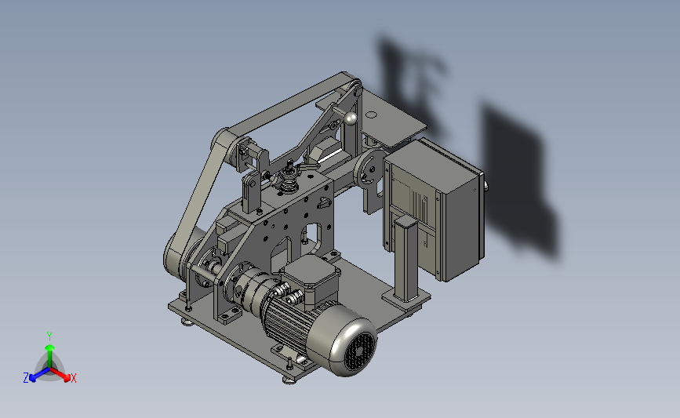Click the red X axis of the orientation triad

[60, 375]
